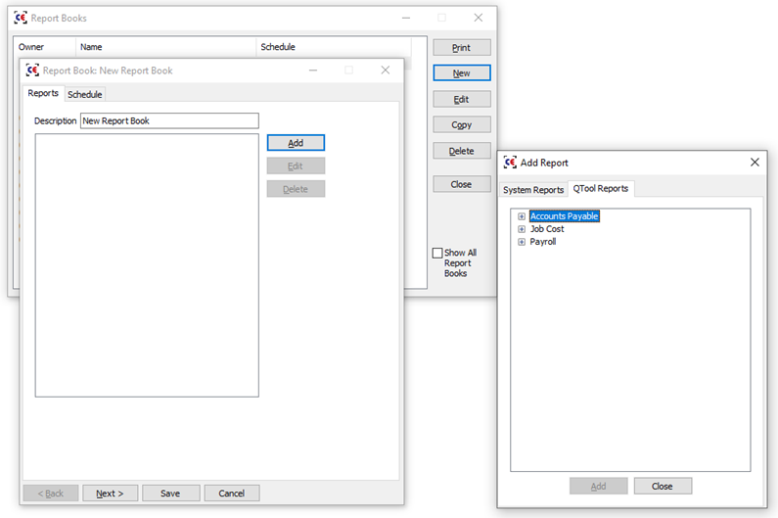Viewport: 778px width, 518px height.
Task: Expand the Accounts Payable tree node
Action: click(x=522, y=216)
